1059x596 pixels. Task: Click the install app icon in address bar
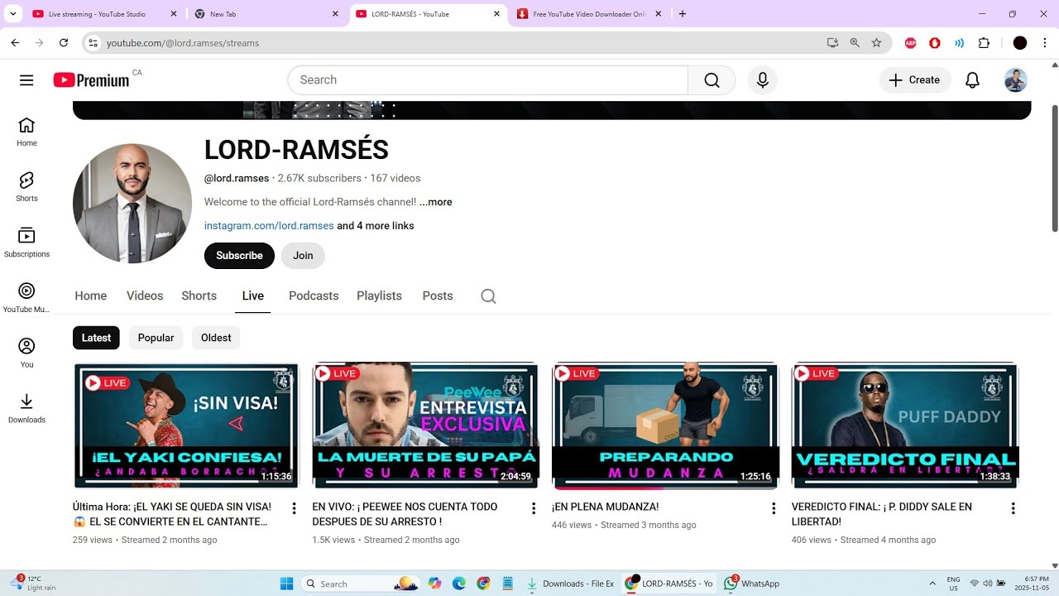pyautogui.click(x=832, y=43)
